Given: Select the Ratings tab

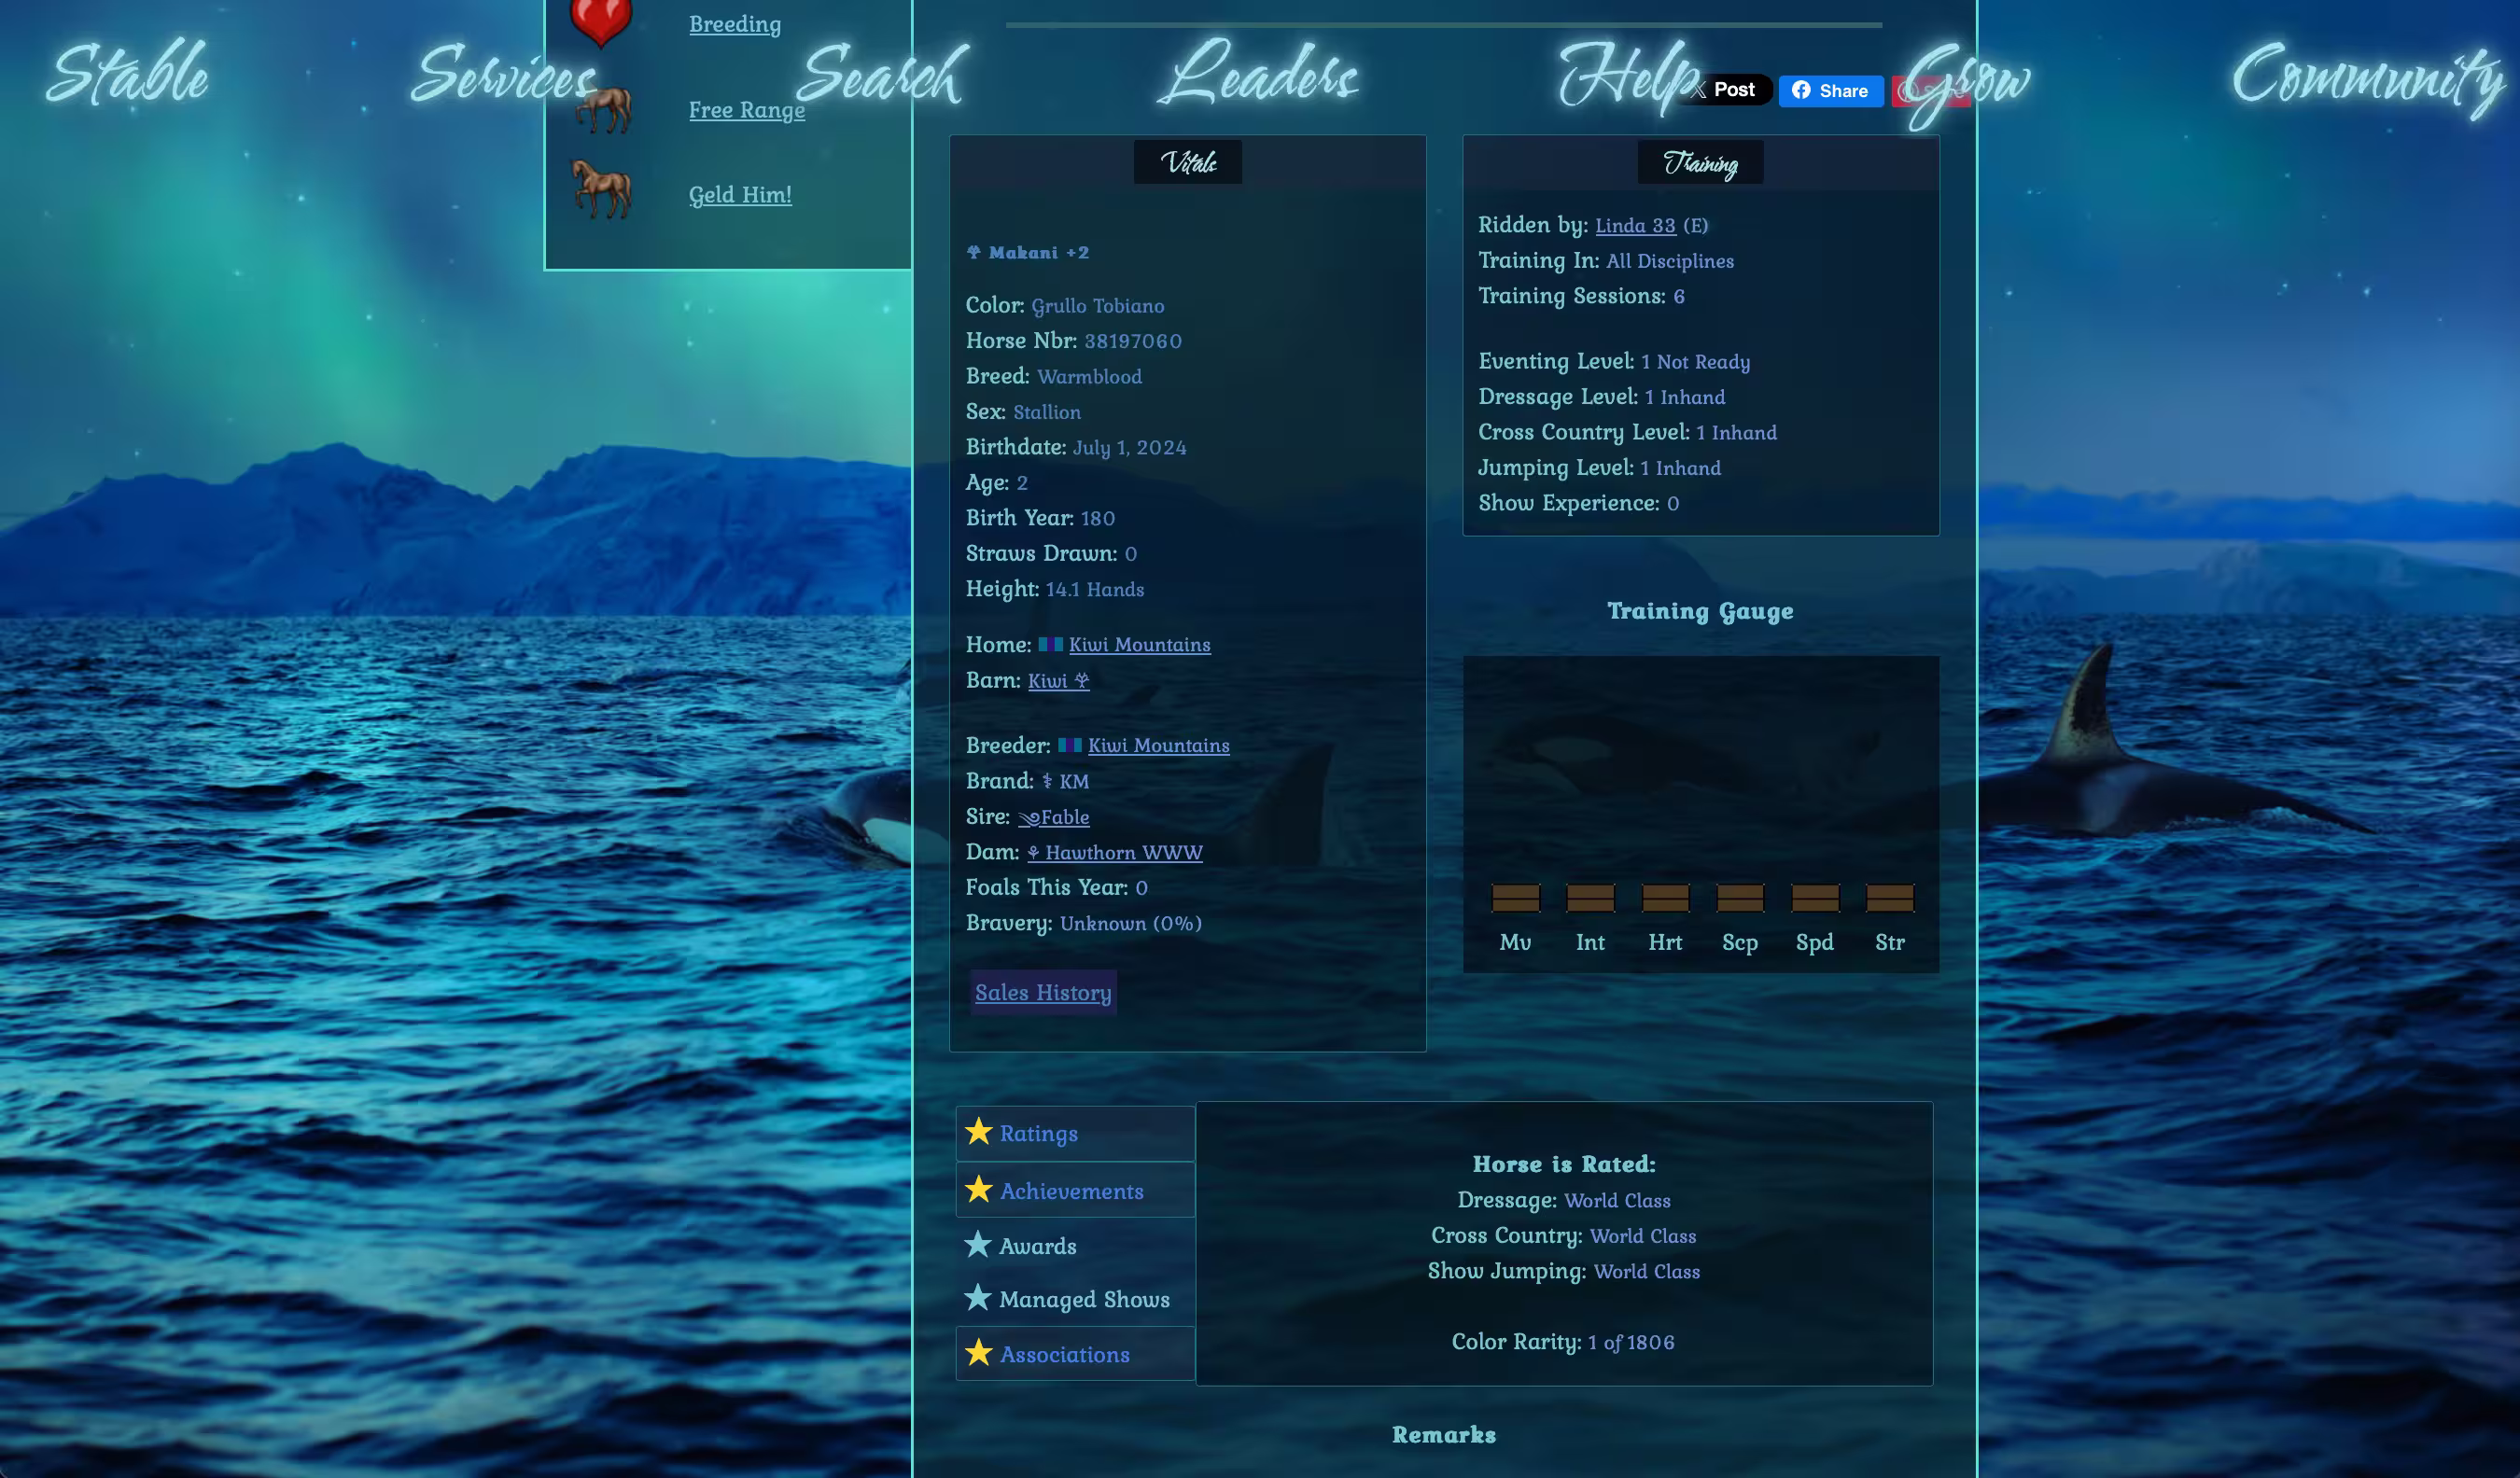Looking at the screenshot, I should (1075, 1133).
